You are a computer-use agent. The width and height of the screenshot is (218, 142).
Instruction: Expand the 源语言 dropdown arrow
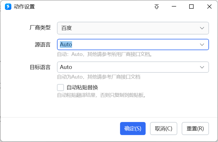(x=202, y=45)
